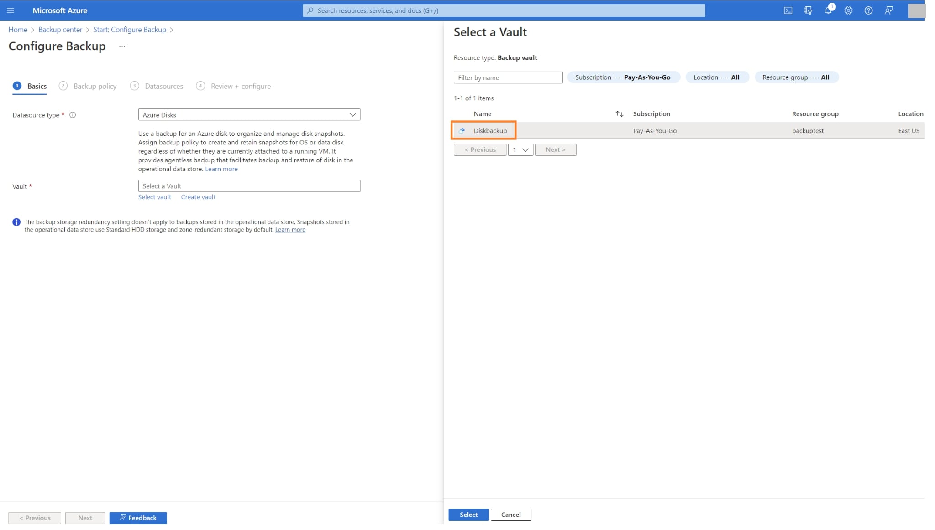Switch to the Backup policy step tab
Image resolution: width=935 pixels, height=530 pixels.
click(x=88, y=86)
